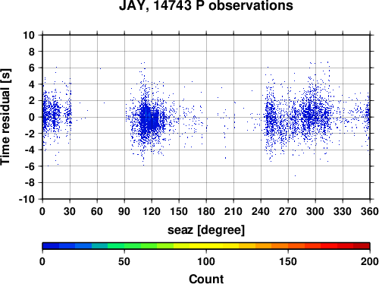The image size is (379, 284).
Task: Click the x-axis tick label '210'
Action: (x=233, y=211)
